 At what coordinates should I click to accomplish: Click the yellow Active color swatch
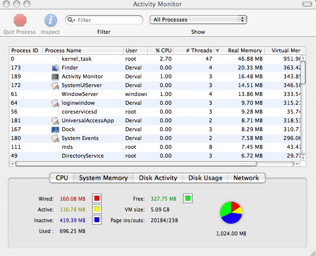[97, 209]
